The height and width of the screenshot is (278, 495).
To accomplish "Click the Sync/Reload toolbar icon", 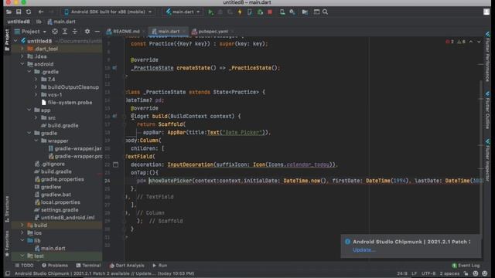I will 29,12.
